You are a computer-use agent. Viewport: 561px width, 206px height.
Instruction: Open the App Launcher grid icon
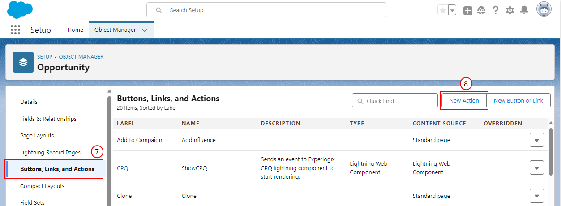16,30
